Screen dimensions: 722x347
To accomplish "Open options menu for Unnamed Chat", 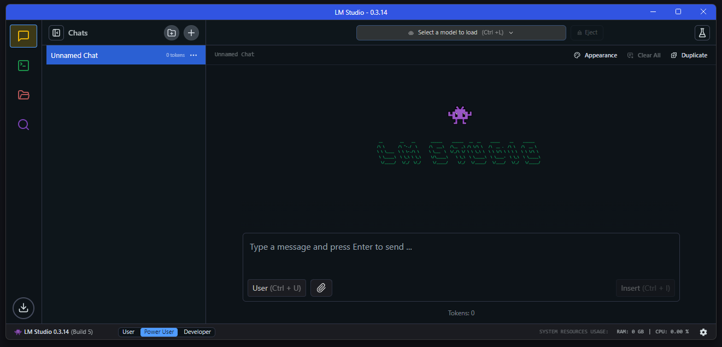I will click(193, 55).
